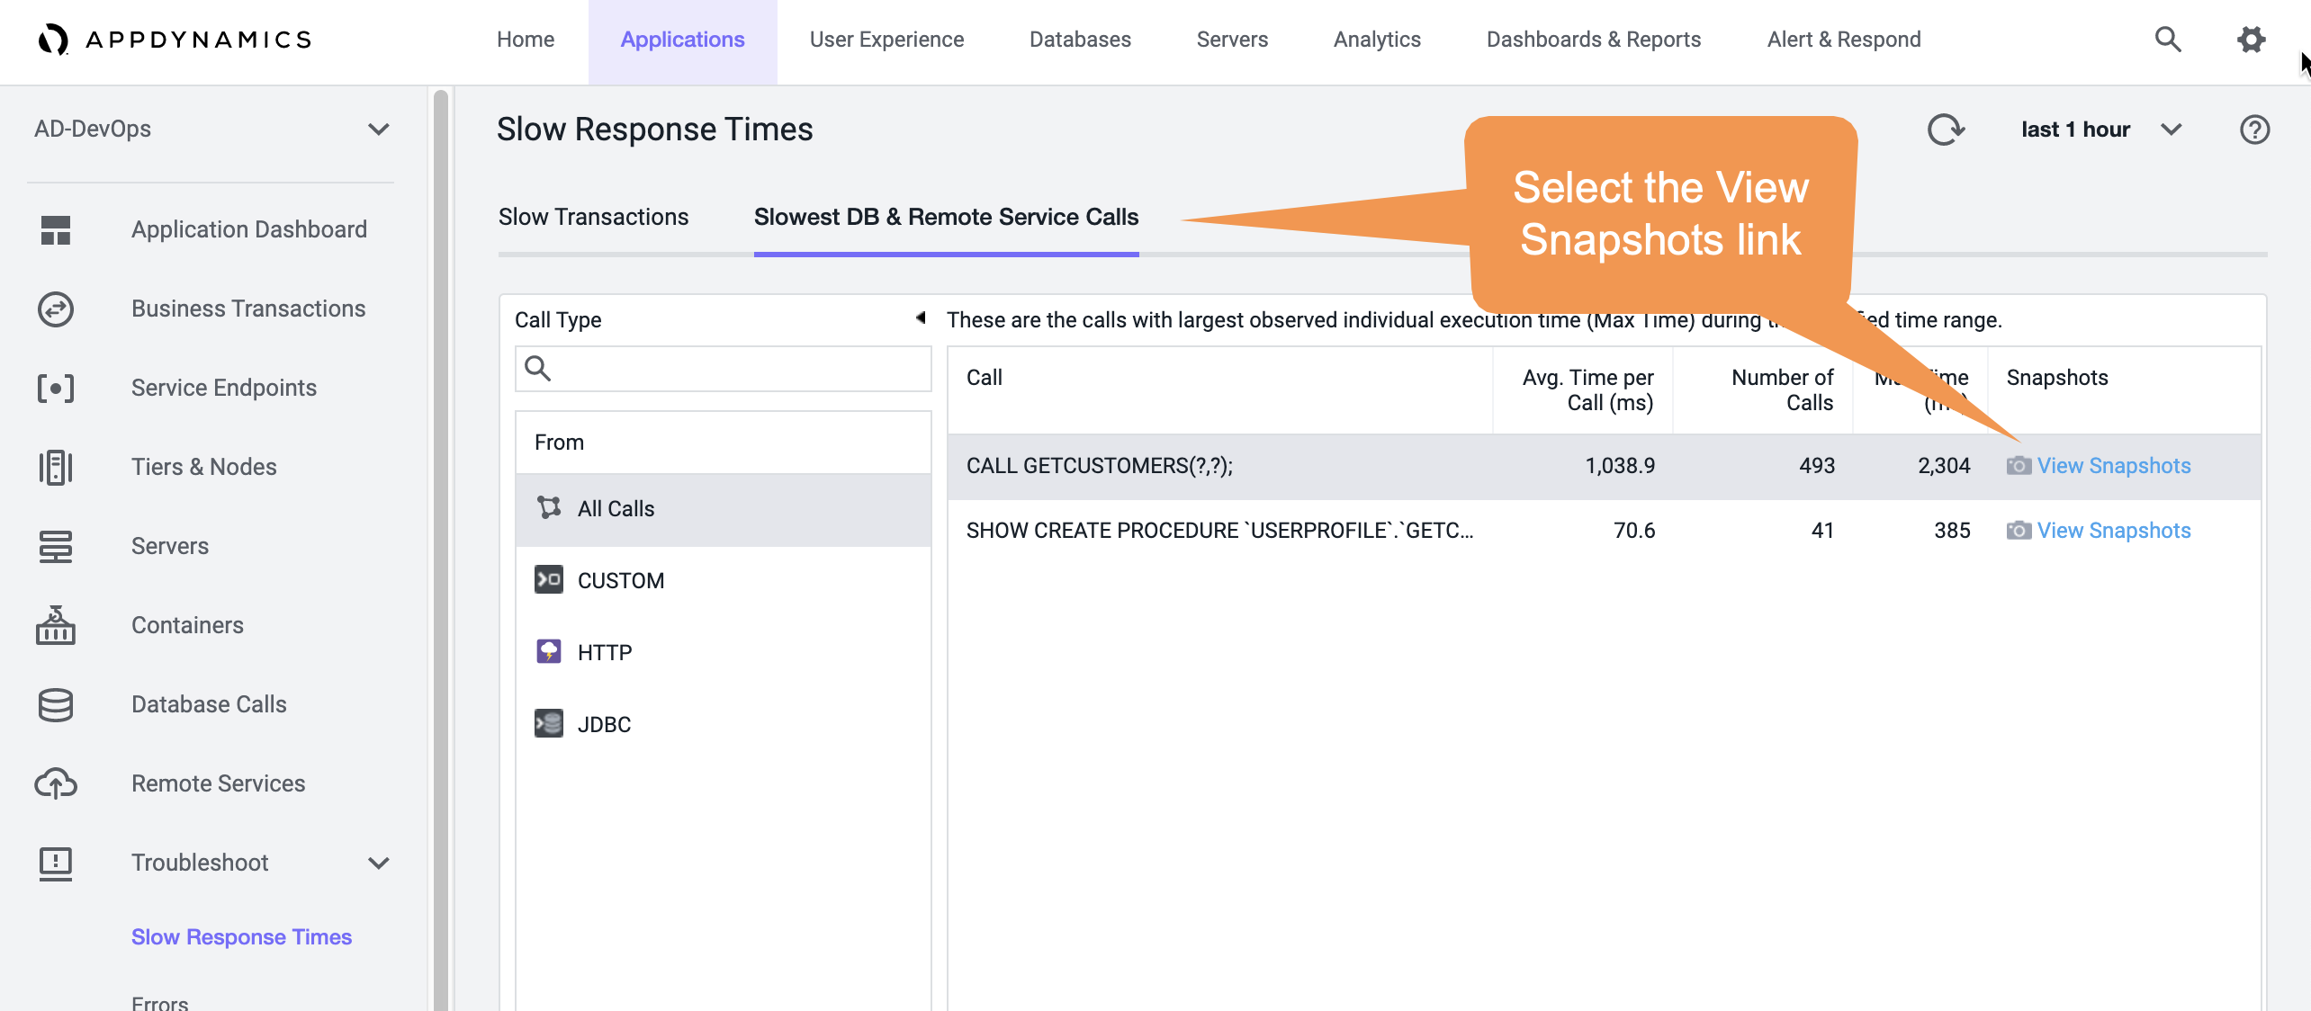Open the settings gear icon

click(2251, 40)
